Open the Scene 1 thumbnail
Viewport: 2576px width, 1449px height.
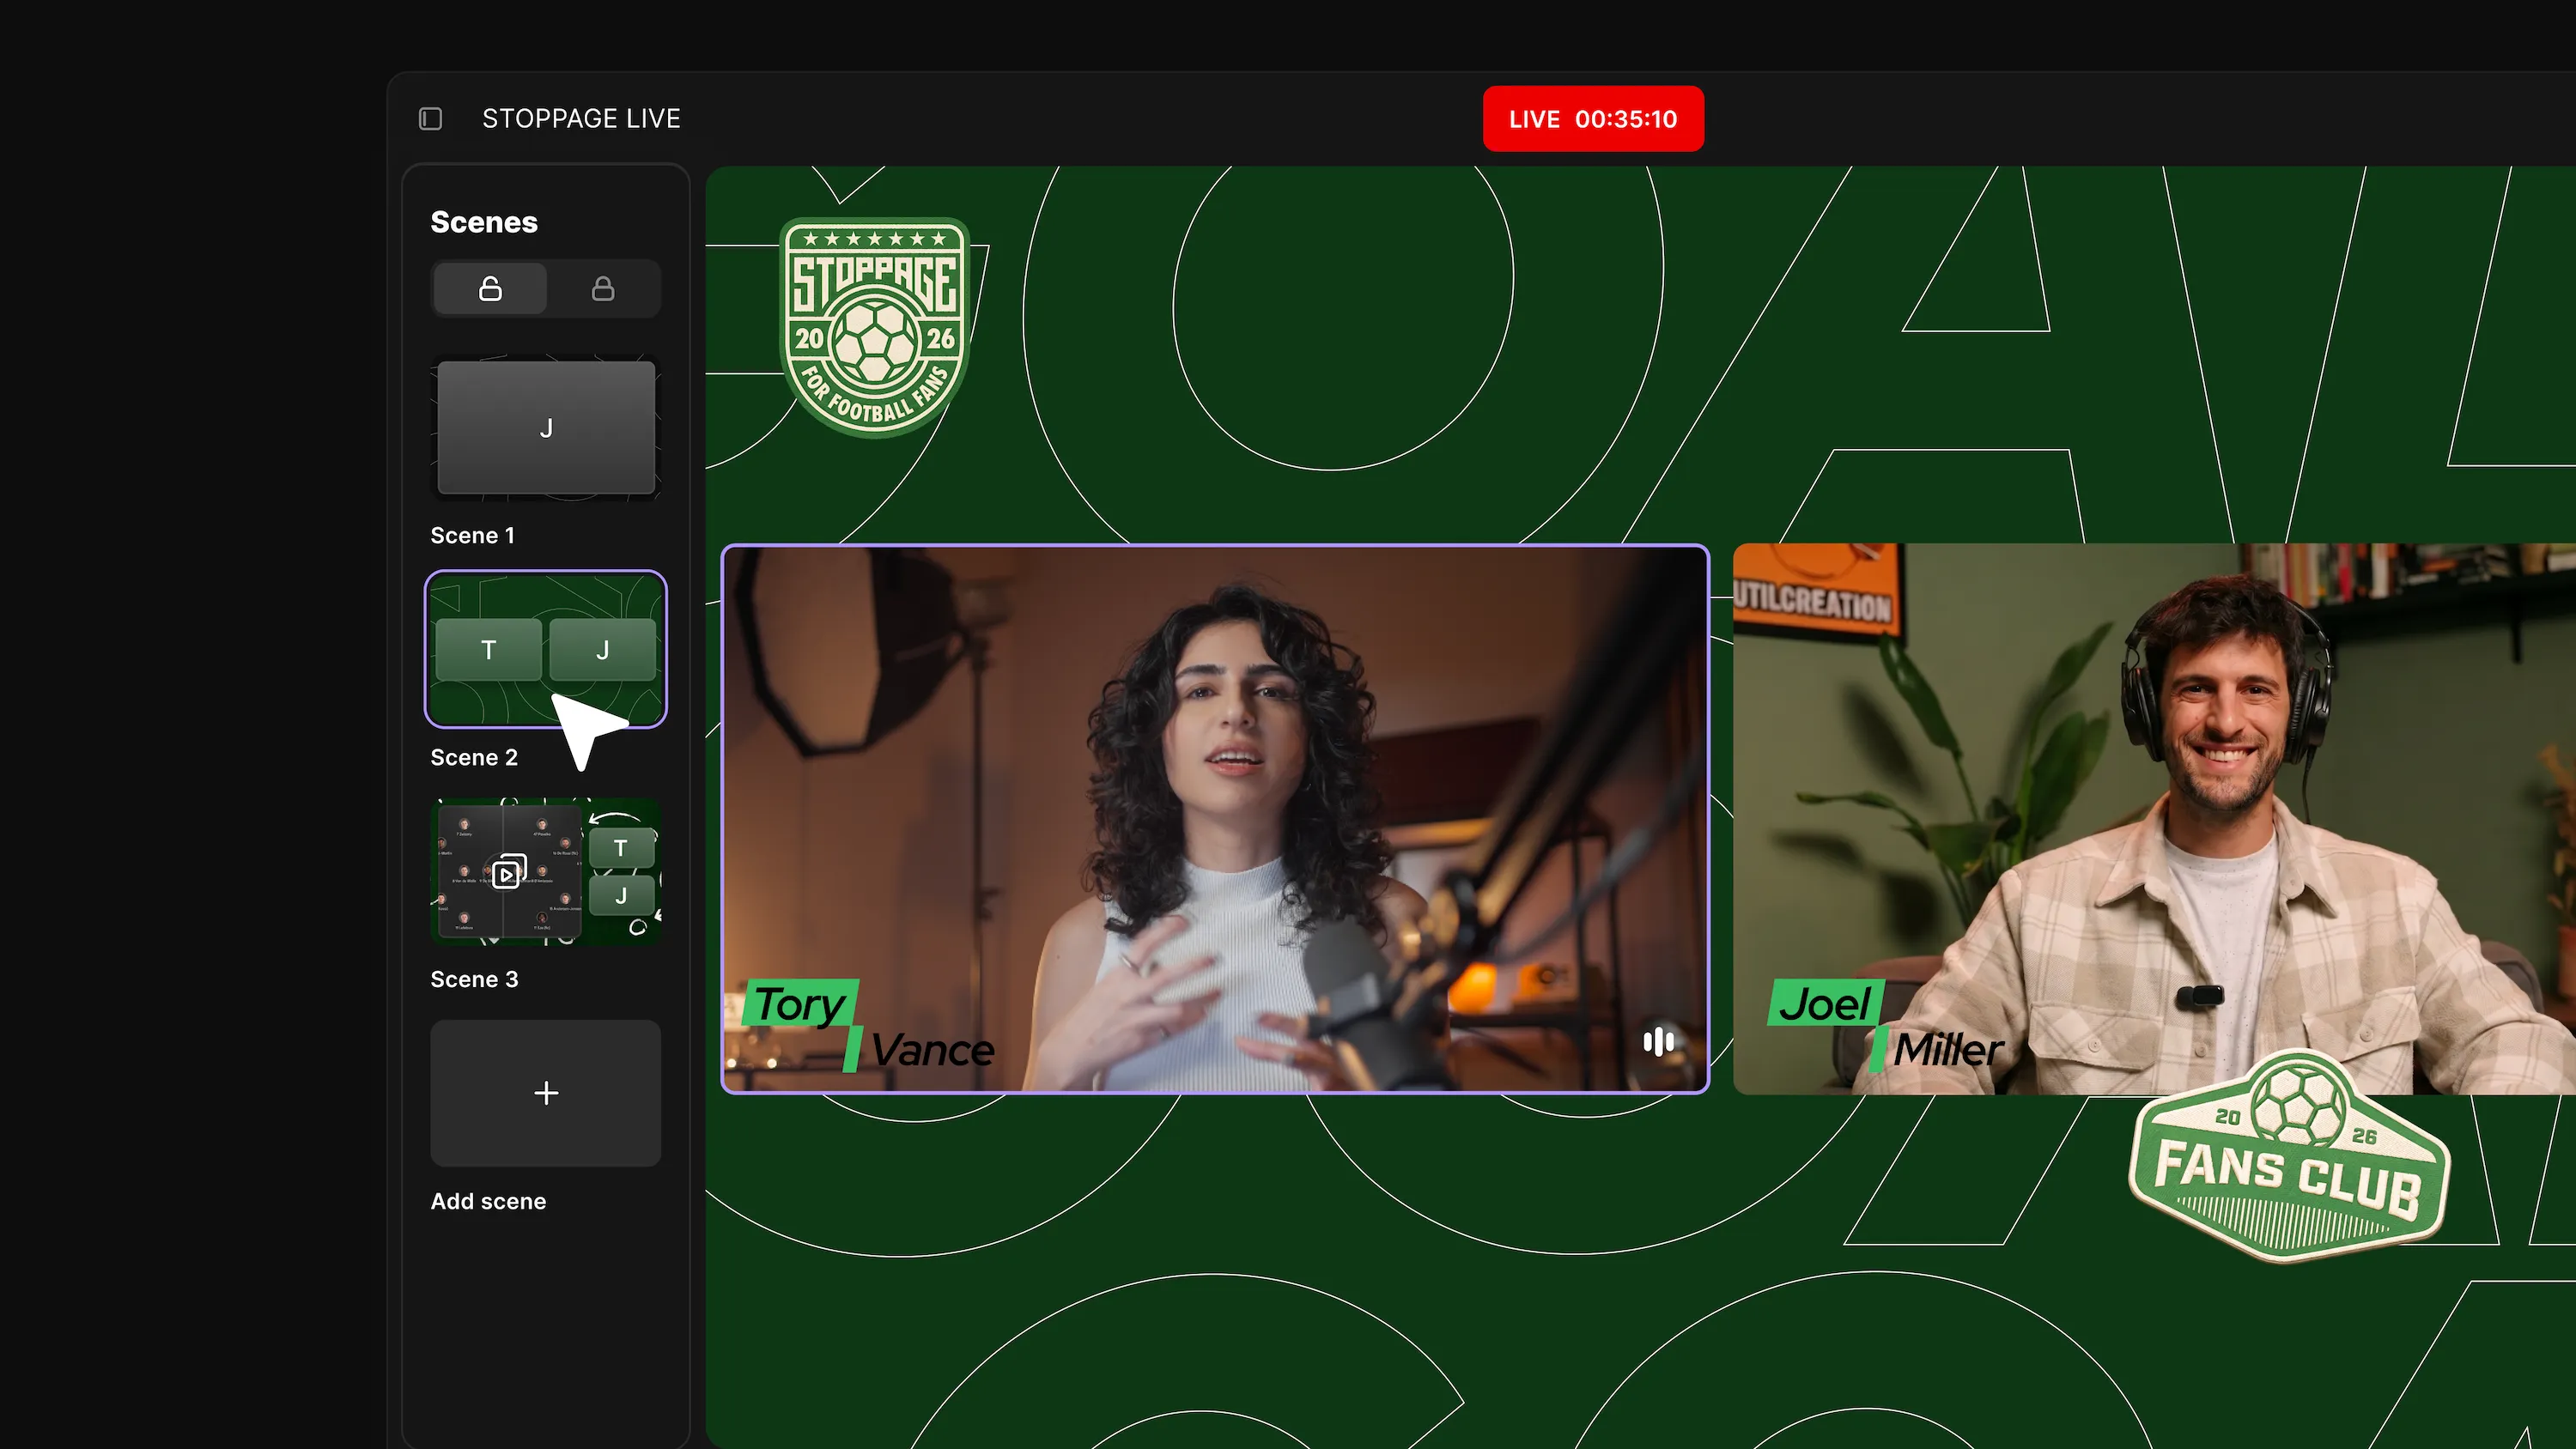click(546, 428)
